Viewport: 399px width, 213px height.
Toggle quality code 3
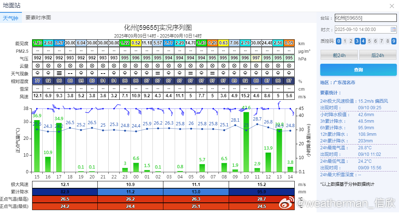click(357, 41)
